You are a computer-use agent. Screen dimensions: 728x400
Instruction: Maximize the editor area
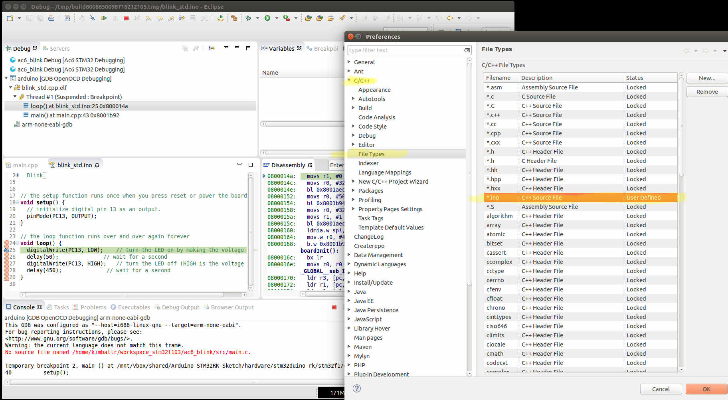(251, 164)
